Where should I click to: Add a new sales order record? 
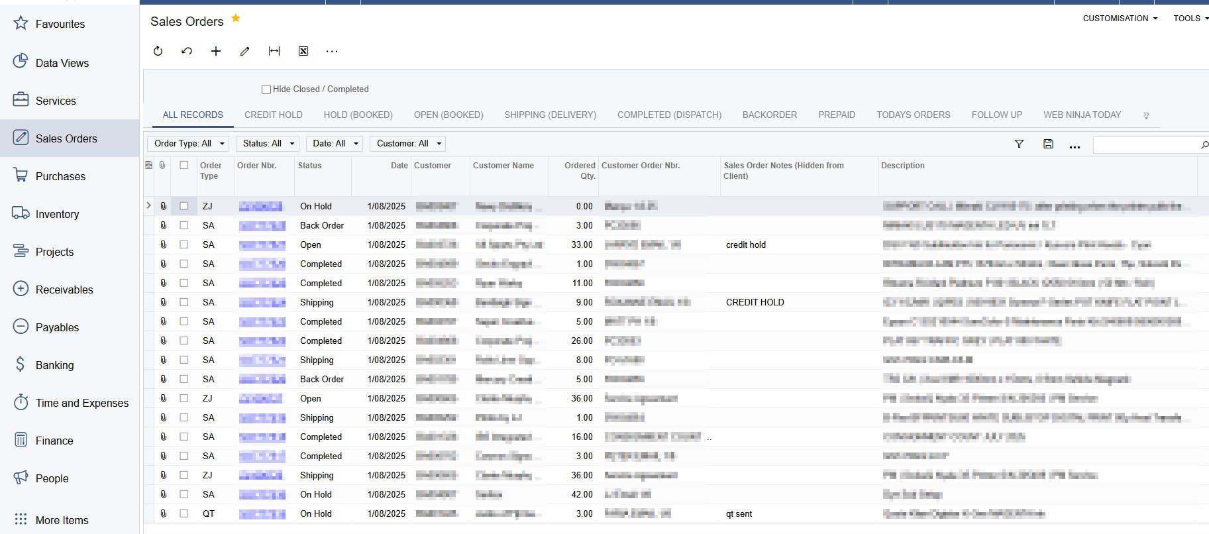click(x=216, y=51)
